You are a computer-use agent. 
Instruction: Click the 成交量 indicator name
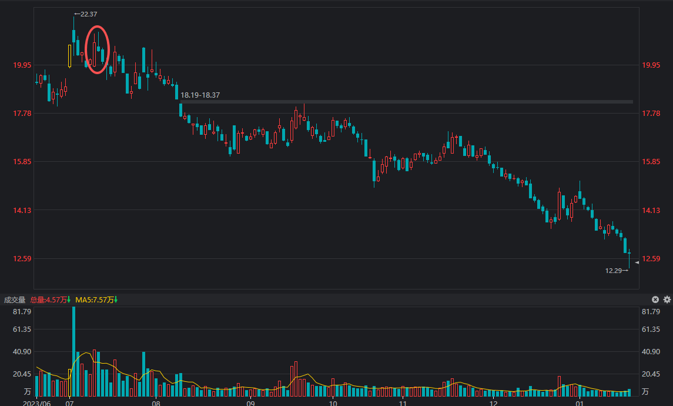15,300
